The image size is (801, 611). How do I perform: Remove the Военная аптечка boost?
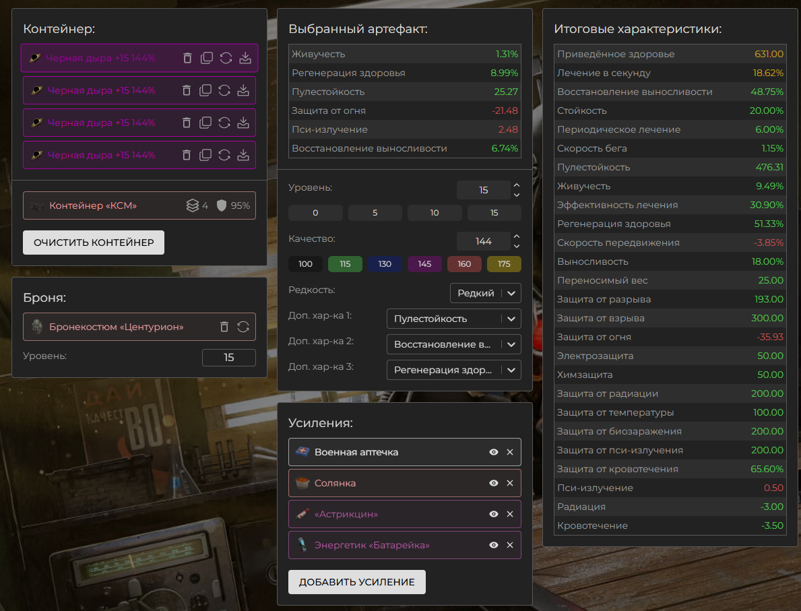(x=510, y=452)
